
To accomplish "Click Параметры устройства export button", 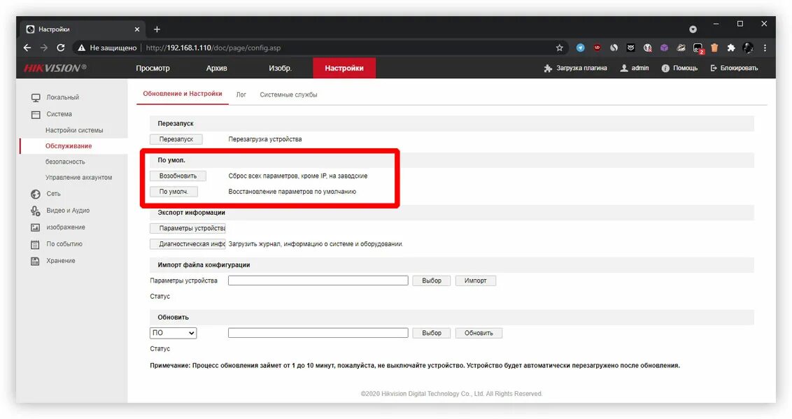I will pyautogui.click(x=188, y=228).
